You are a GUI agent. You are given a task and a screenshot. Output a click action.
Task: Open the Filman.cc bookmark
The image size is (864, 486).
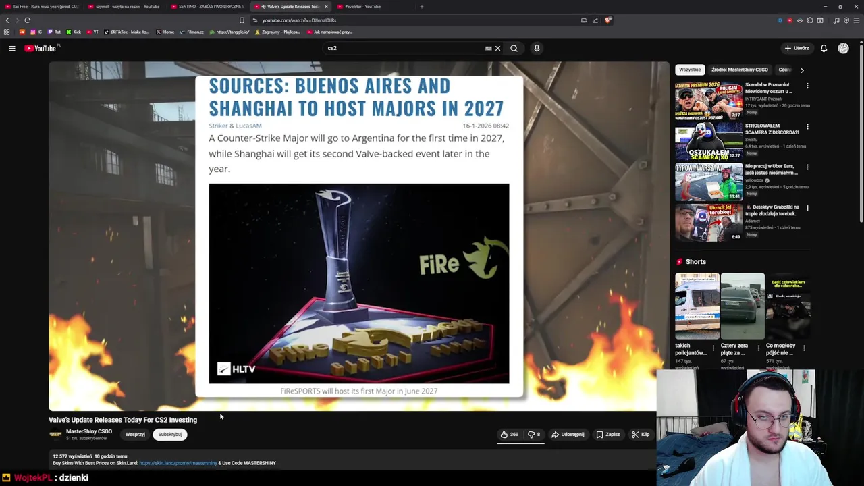point(192,32)
